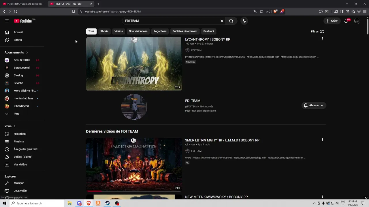Open Vos vidéos in the sidebar

[22, 164]
